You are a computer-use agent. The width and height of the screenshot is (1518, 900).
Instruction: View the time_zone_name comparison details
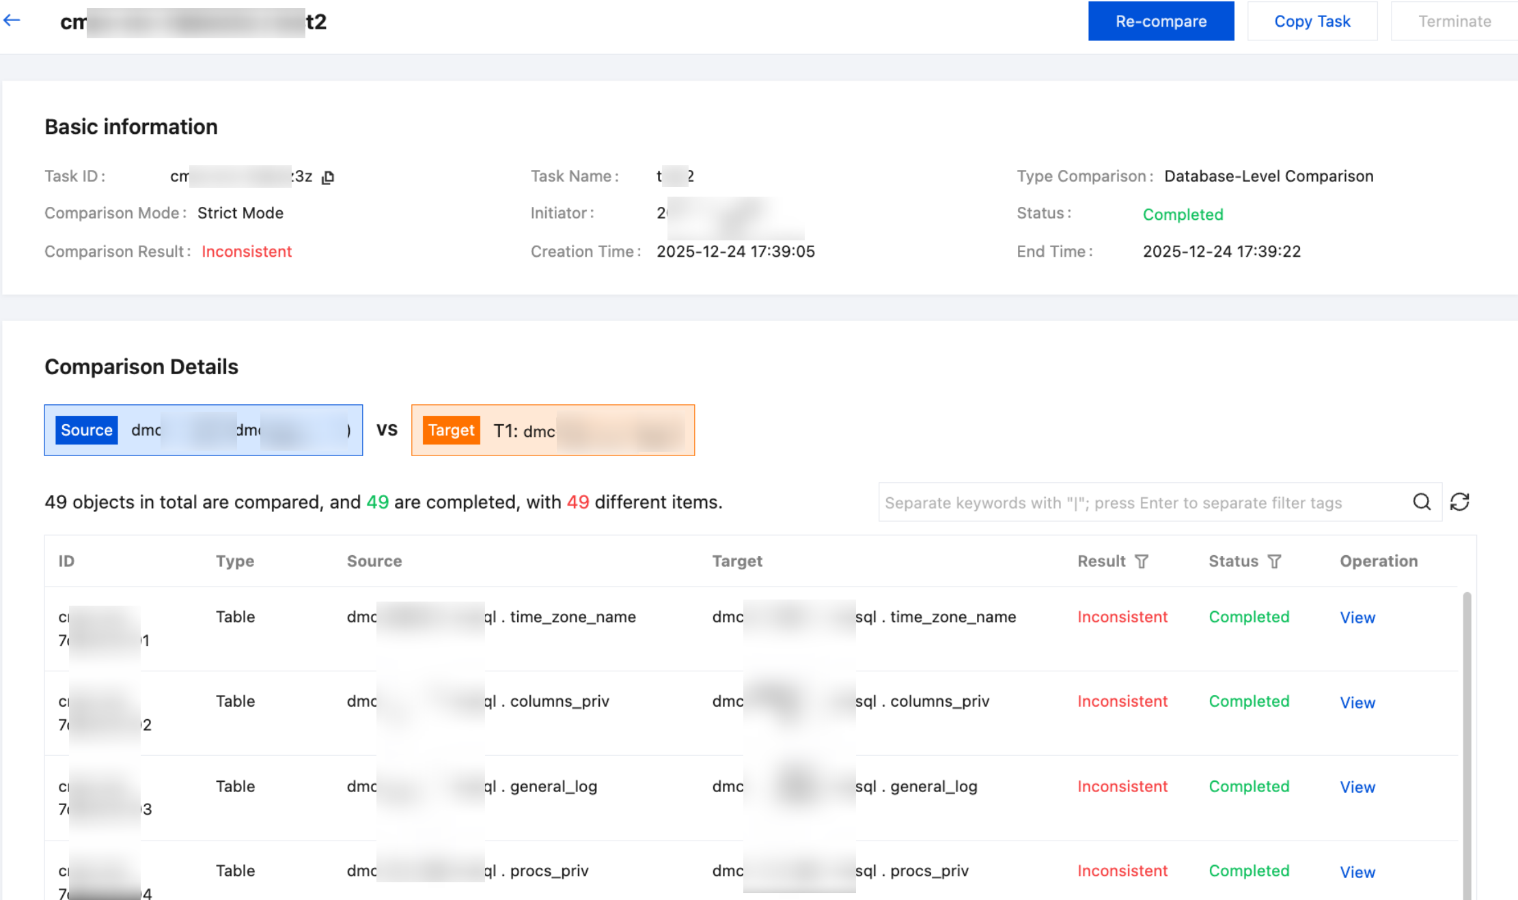pos(1357,617)
